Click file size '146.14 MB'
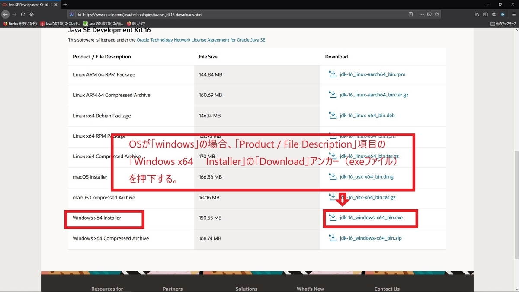The image size is (519, 292). [x=210, y=116]
